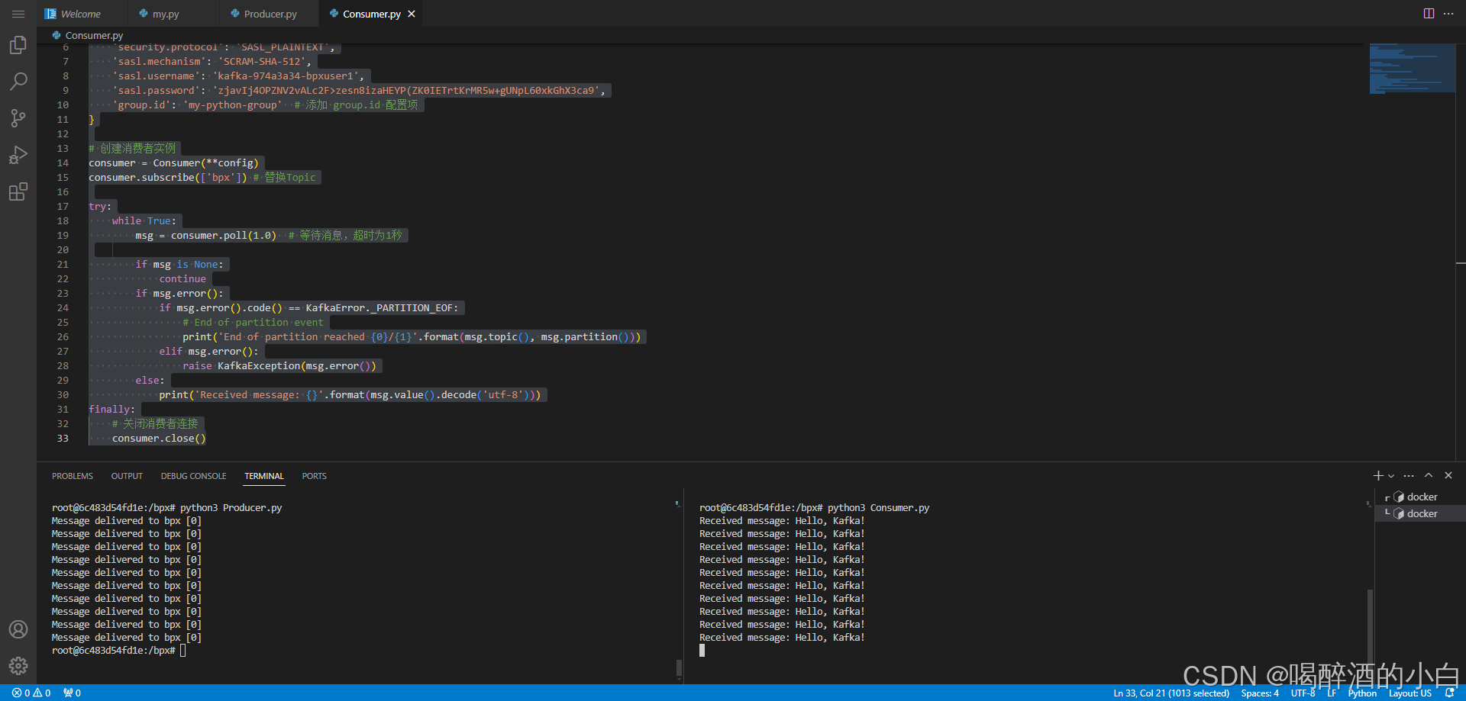
Task: Open the DEBUG CONSOLE panel tab
Action: (193, 476)
